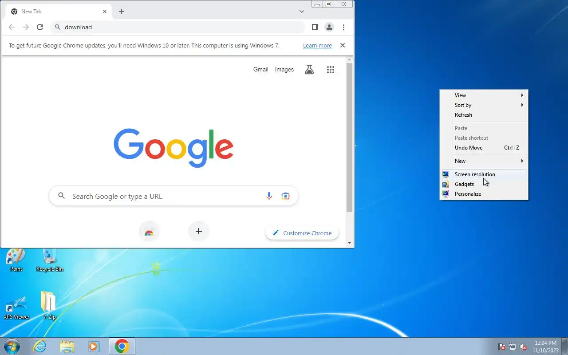Open Google Search Labs flask icon

pyautogui.click(x=309, y=70)
